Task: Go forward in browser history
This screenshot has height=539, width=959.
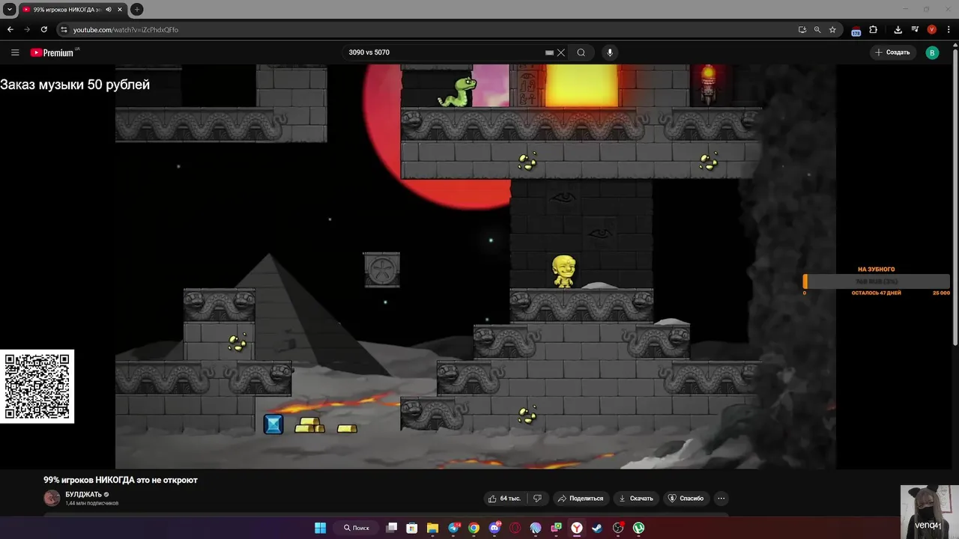Action: (x=27, y=29)
